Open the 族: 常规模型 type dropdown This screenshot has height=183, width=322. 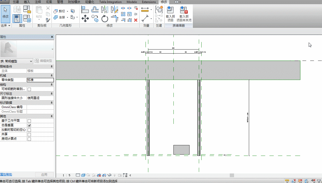(x=17, y=61)
